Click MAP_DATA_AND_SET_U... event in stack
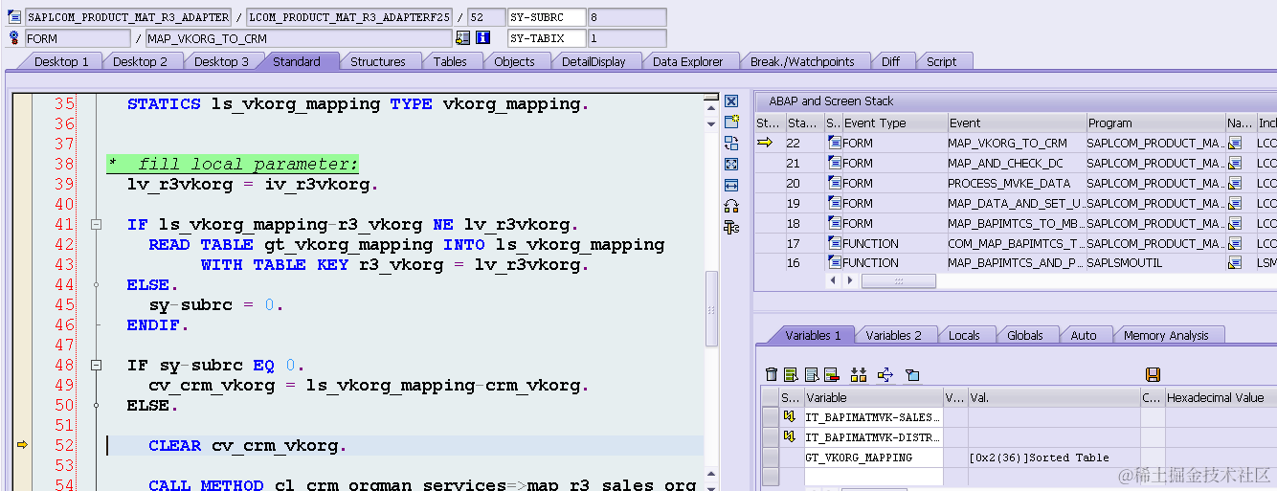Viewport: 1277px width, 491px height. coord(1016,204)
